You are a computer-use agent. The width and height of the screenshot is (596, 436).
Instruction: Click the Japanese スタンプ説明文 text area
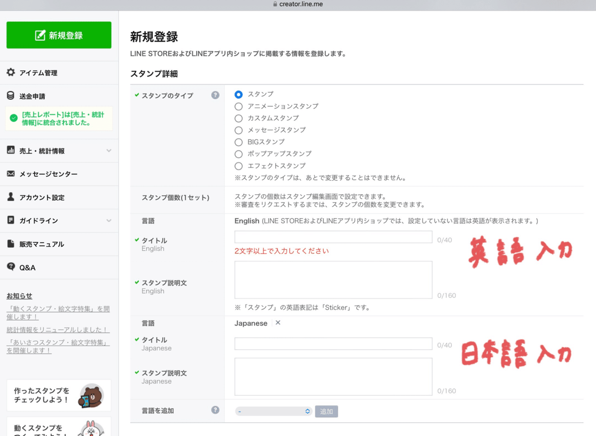tap(333, 376)
